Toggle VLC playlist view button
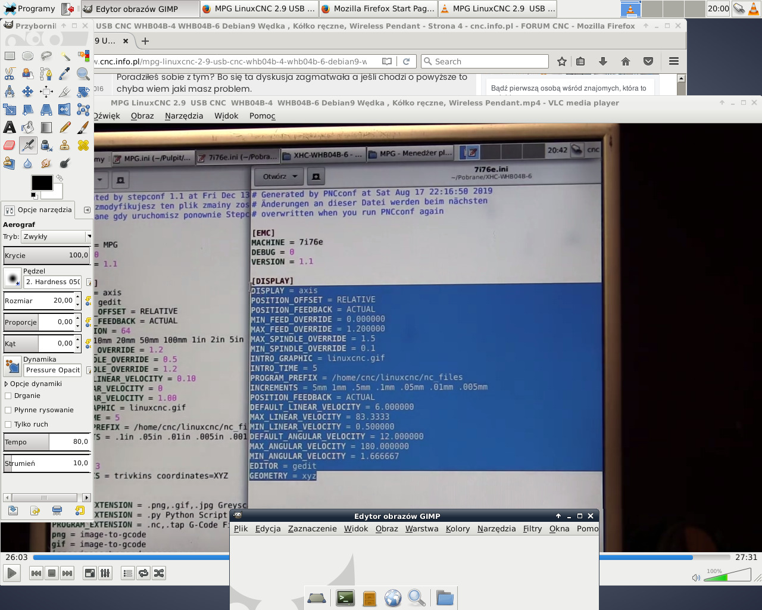 [127, 573]
